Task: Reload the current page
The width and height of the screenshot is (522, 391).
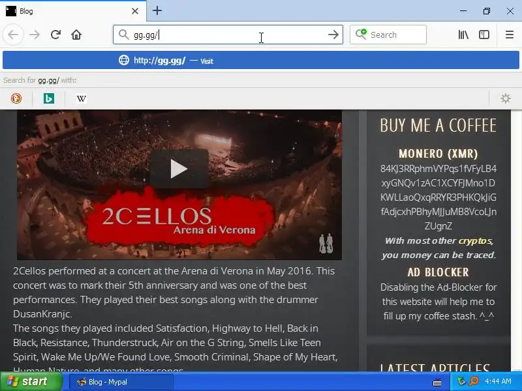Action: point(55,35)
